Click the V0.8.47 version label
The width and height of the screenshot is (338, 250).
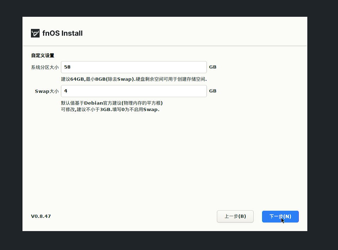pyautogui.click(x=41, y=216)
